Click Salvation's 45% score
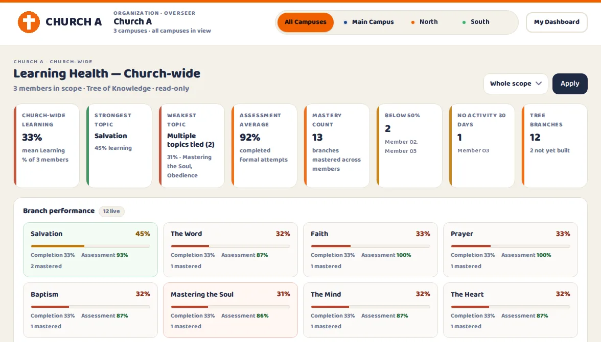The width and height of the screenshot is (601, 342). pyautogui.click(x=143, y=234)
